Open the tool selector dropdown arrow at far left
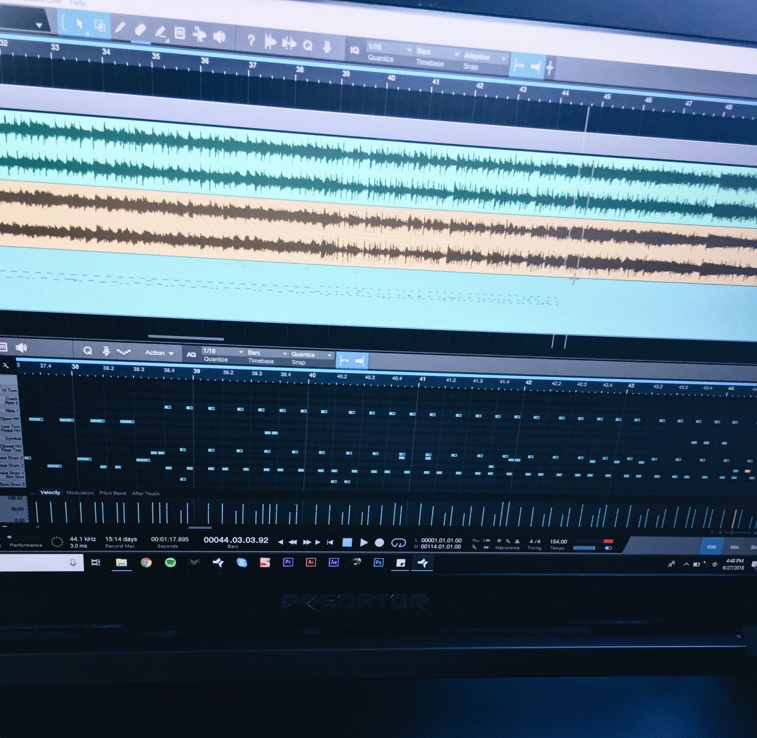The height and width of the screenshot is (738, 757). (39, 26)
